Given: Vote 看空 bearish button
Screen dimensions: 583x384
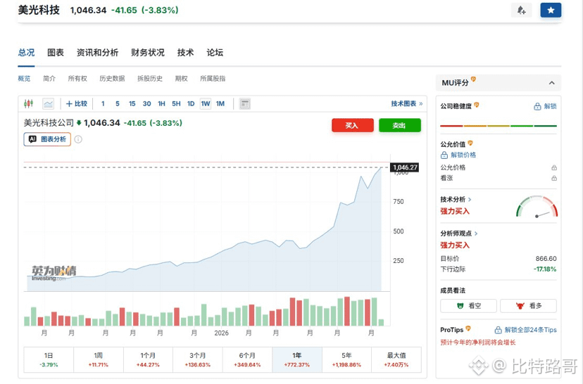Looking at the screenshot, I should [468, 306].
